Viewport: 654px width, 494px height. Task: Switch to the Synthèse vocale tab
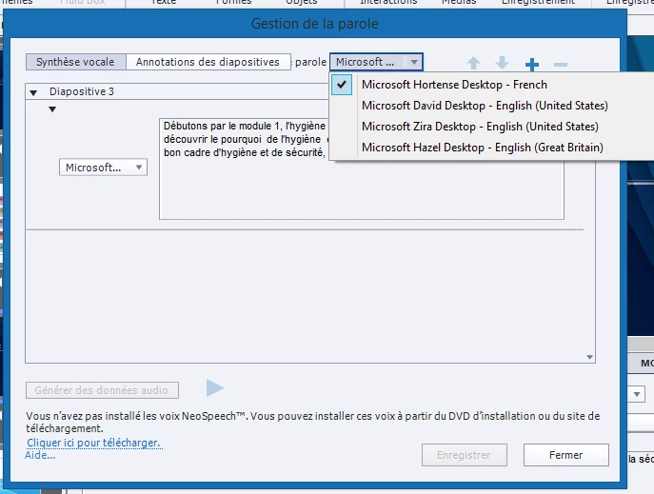76,62
